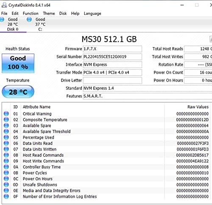Image resolution: width=212 pixels, height=205 pixels.
Task: Click status dot for Critical Warning row
Action: [x=6, y=114]
